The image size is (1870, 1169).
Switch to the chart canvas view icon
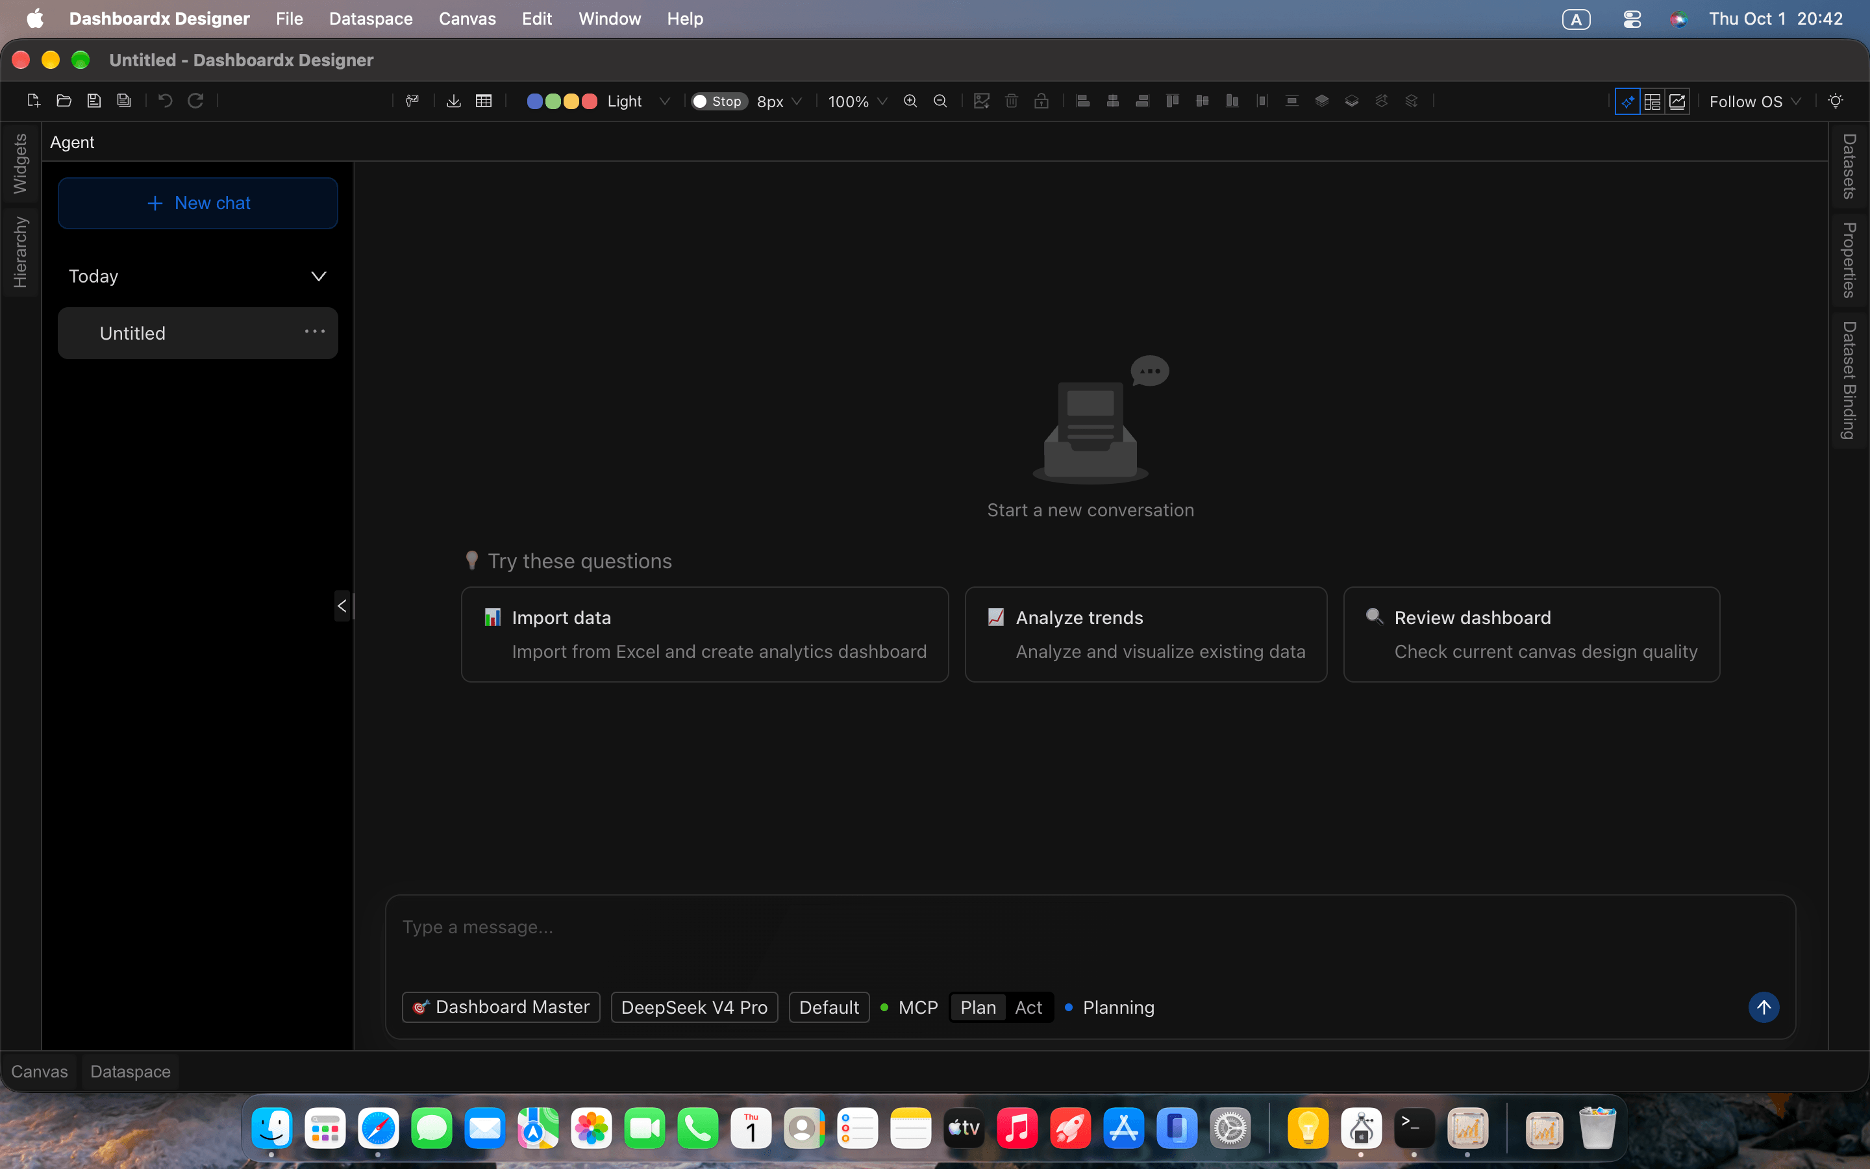pyautogui.click(x=1677, y=101)
